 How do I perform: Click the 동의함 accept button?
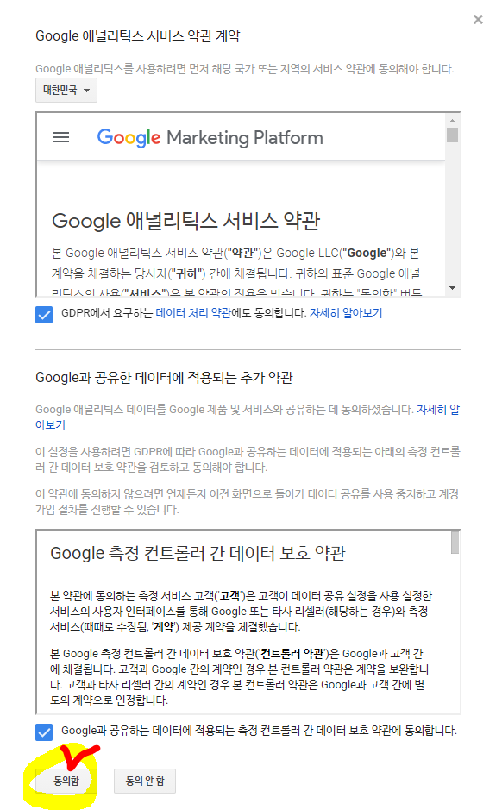66,781
